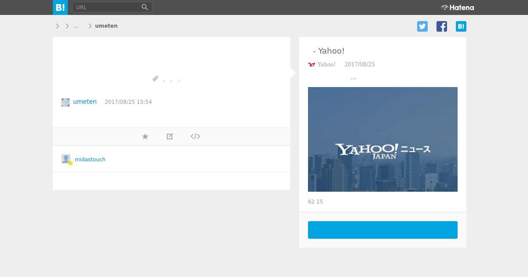The width and height of the screenshot is (528, 277).
Task: Open the Hatena logo link
Action: tap(458, 7)
